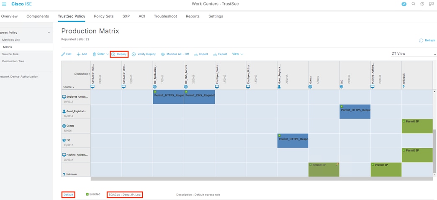Viewport: 437px width, 200px height.
Task: Select the Guest_Registrat source row person icon
Action: 64,111
